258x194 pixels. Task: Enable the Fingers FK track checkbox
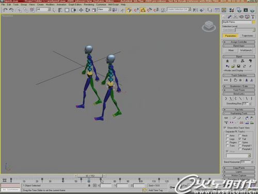227,142
